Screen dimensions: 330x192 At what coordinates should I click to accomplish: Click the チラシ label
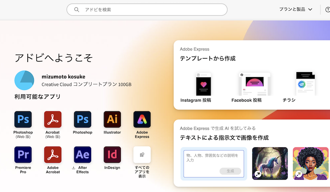[289, 100]
